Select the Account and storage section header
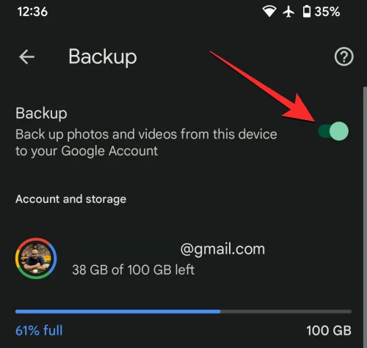 pyautogui.click(x=70, y=199)
